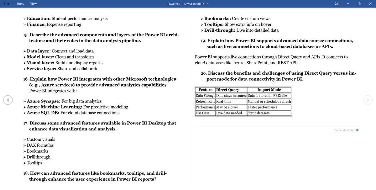Screen dimensions: 376x190
Task: Click the 'Custom visuals' bullet item
Action: pyautogui.click(x=41, y=139)
